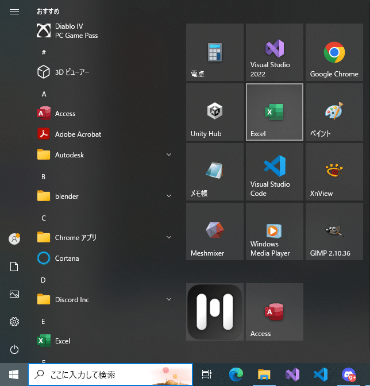Switch to VS Code on taskbar

pos(321,375)
